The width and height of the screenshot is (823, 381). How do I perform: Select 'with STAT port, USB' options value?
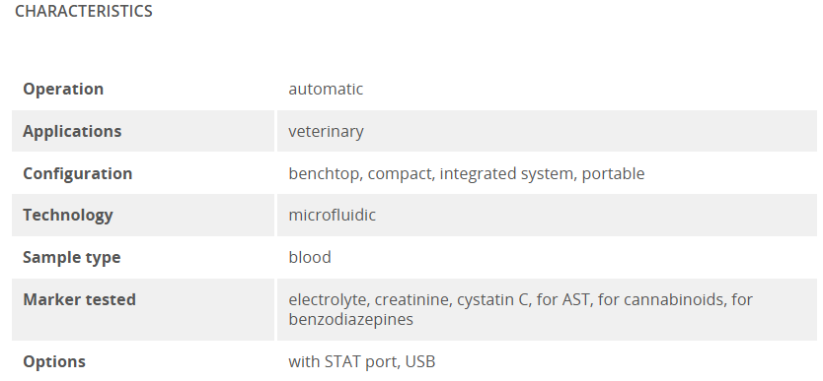point(361,361)
